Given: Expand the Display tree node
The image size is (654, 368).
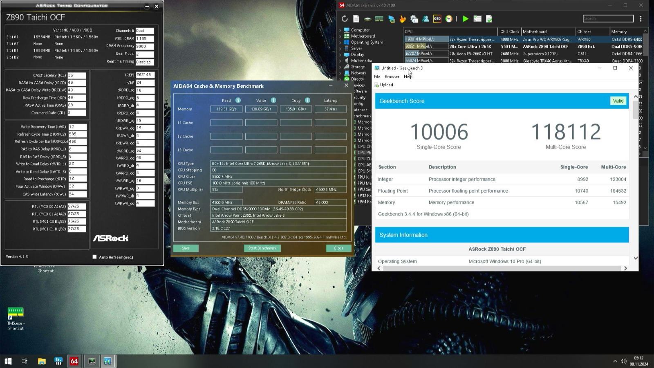Looking at the screenshot, I should click(x=340, y=54).
